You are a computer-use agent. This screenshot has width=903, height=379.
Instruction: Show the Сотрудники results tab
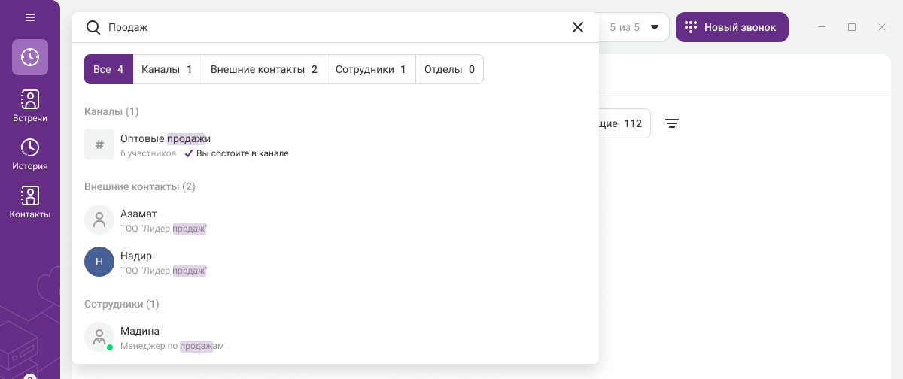(371, 69)
